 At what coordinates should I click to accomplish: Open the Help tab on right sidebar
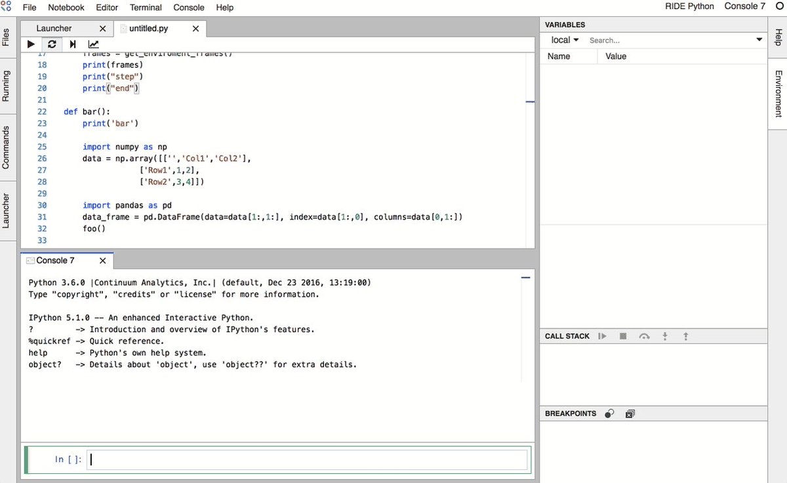click(778, 37)
